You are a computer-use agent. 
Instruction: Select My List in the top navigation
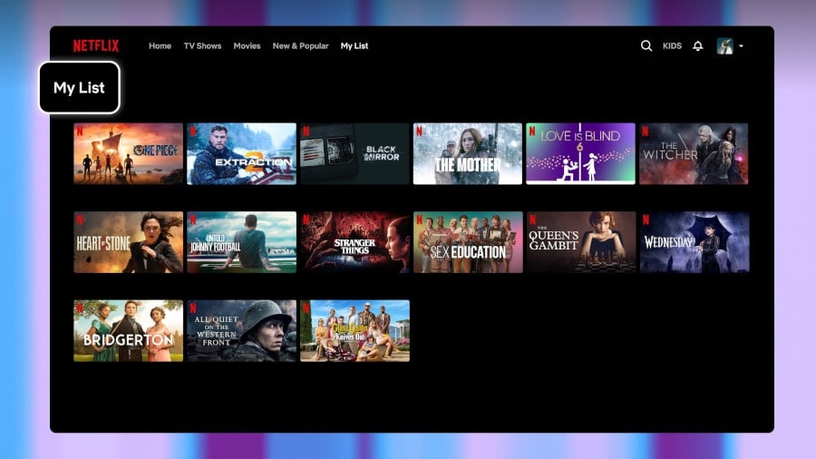click(x=355, y=45)
